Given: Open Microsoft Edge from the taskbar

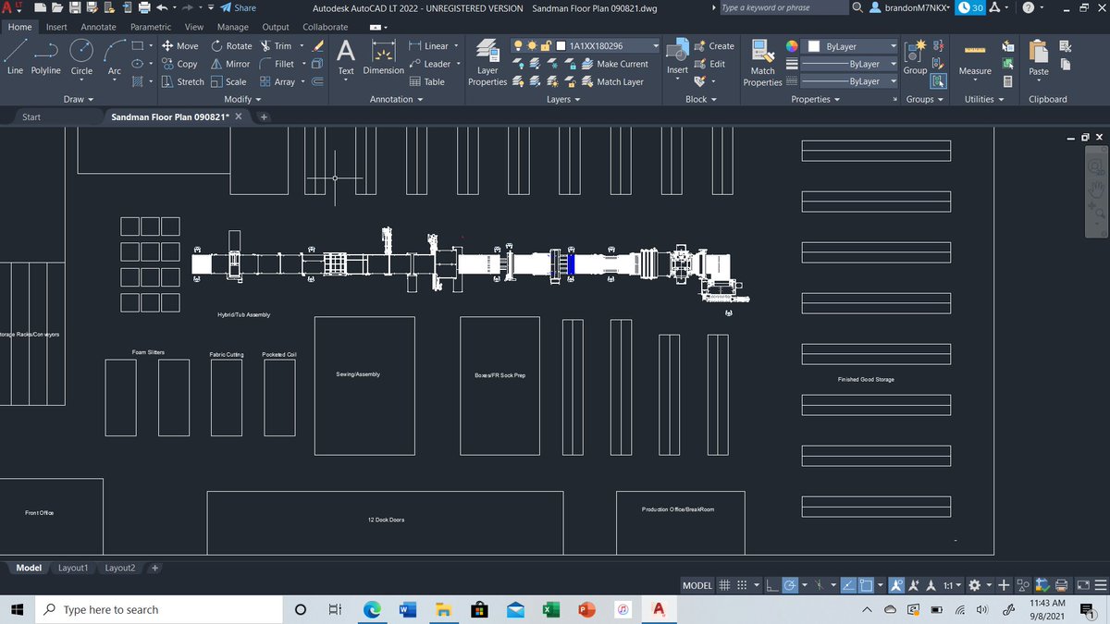Looking at the screenshot, I should point(371,609).
